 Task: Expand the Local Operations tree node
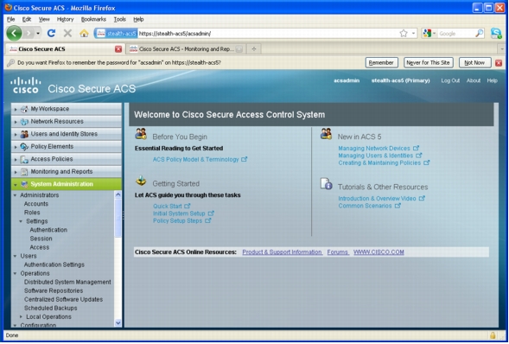click(21, 316)
